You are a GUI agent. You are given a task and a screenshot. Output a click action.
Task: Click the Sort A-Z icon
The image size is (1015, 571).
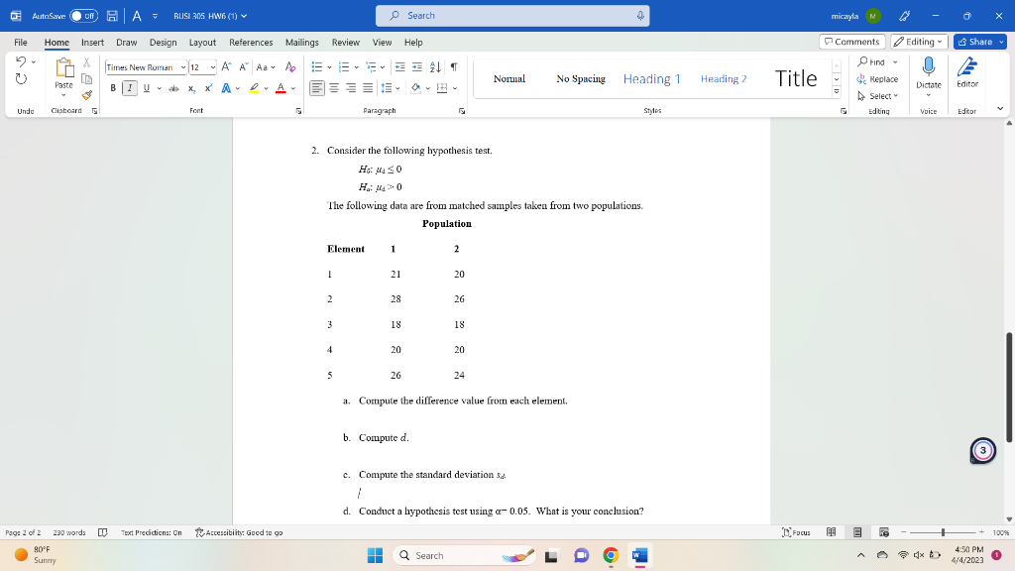[436, 66]
